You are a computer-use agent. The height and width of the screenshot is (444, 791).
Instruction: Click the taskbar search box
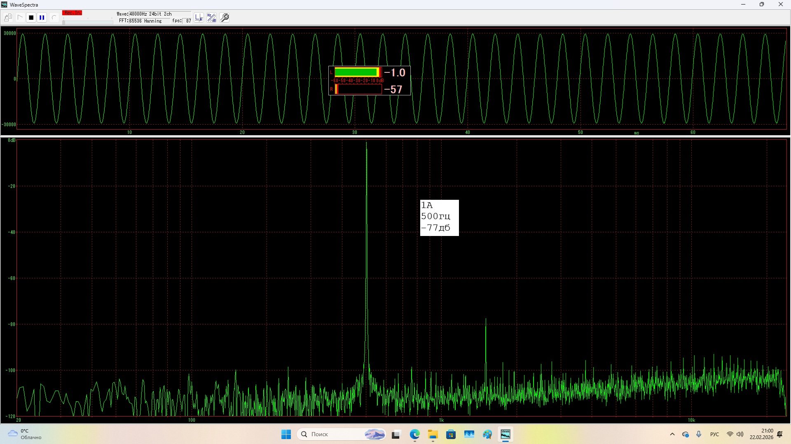(340, 435)
